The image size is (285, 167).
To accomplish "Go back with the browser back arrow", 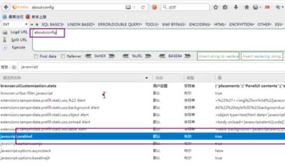I will tap(6, 7).
